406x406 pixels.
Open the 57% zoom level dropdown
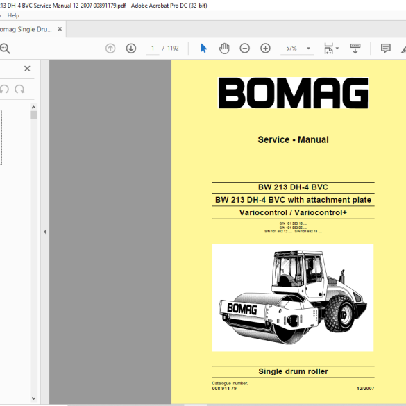[297, 49]
